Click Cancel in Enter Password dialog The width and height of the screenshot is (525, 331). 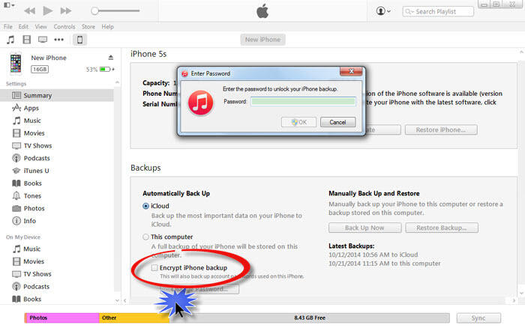point(337,122)
